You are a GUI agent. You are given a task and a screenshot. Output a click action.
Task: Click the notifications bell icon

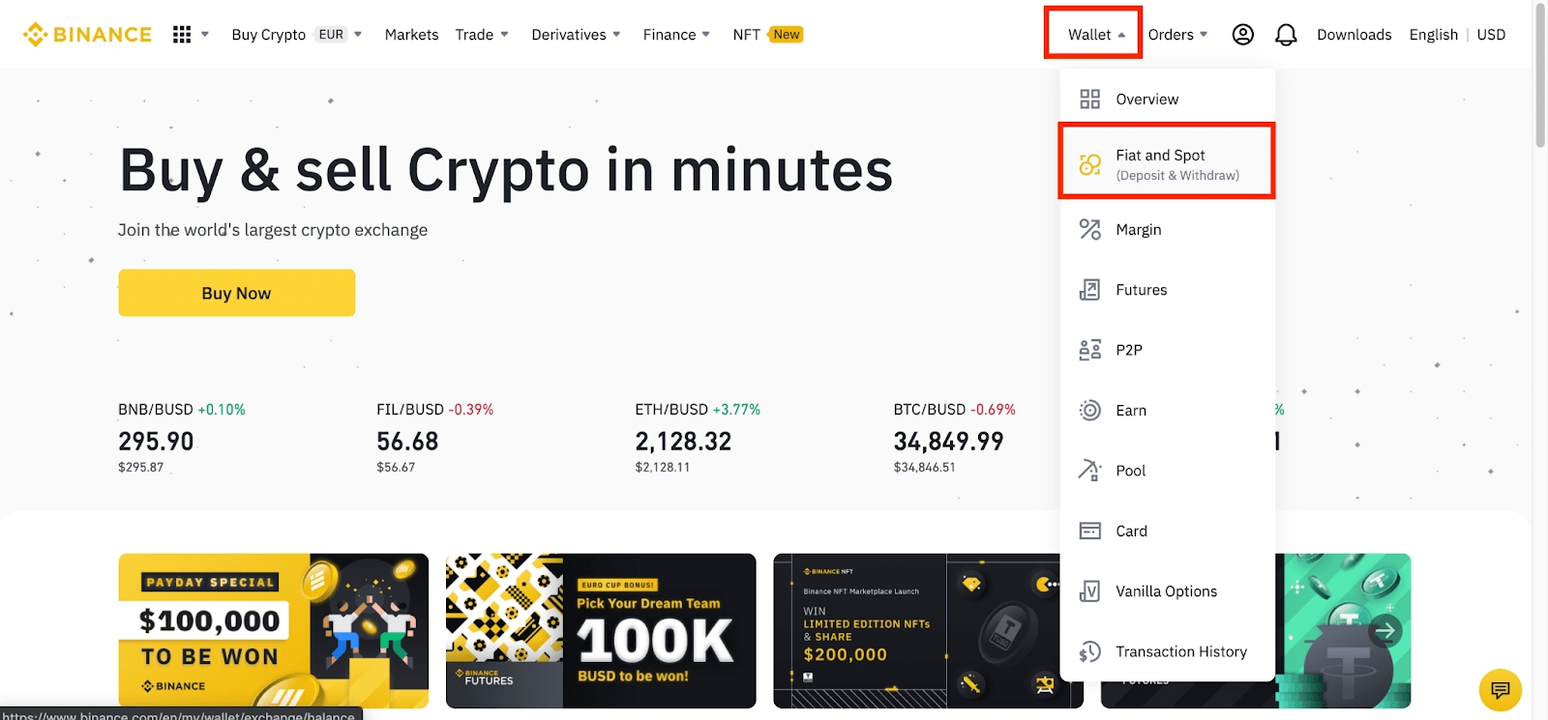[x=1286, y=35]
